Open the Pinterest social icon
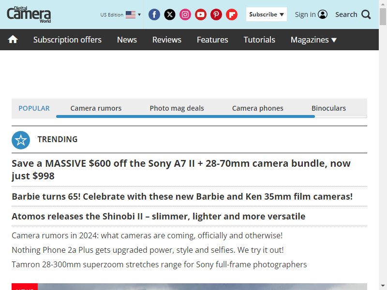This screenshot has width=387, height=290. click(216, 14)
